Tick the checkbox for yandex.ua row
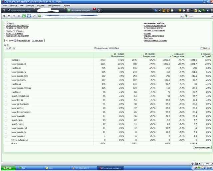This screenshot has height=171, width=213. pos(6,84)
